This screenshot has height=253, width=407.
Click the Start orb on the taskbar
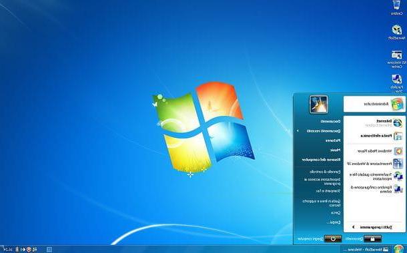[x=398, y=249]
